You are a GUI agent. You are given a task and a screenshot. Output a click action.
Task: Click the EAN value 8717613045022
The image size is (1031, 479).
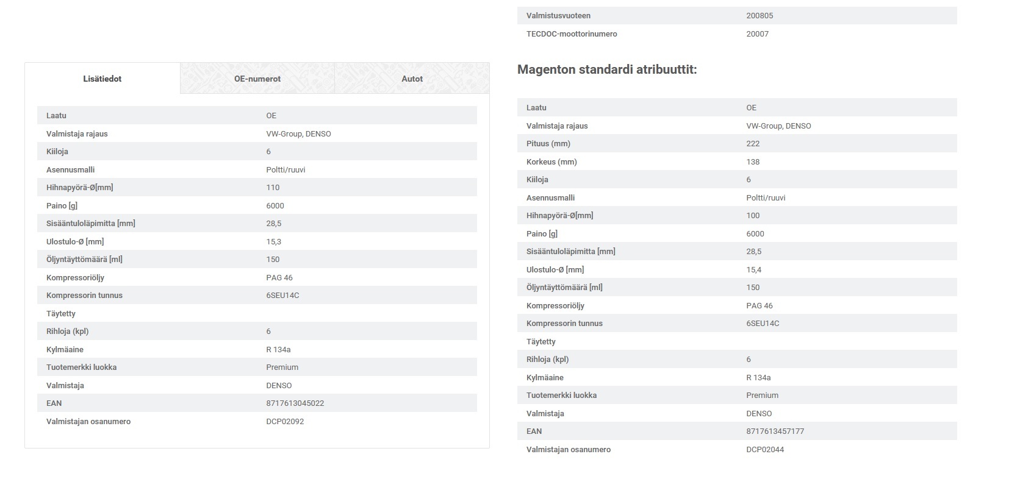(x=295, y=403)
